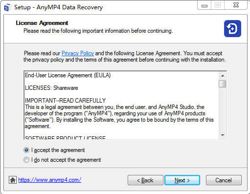
Task: Visit the https://www.anymp4.com/ link
Action: click(50, 180)
